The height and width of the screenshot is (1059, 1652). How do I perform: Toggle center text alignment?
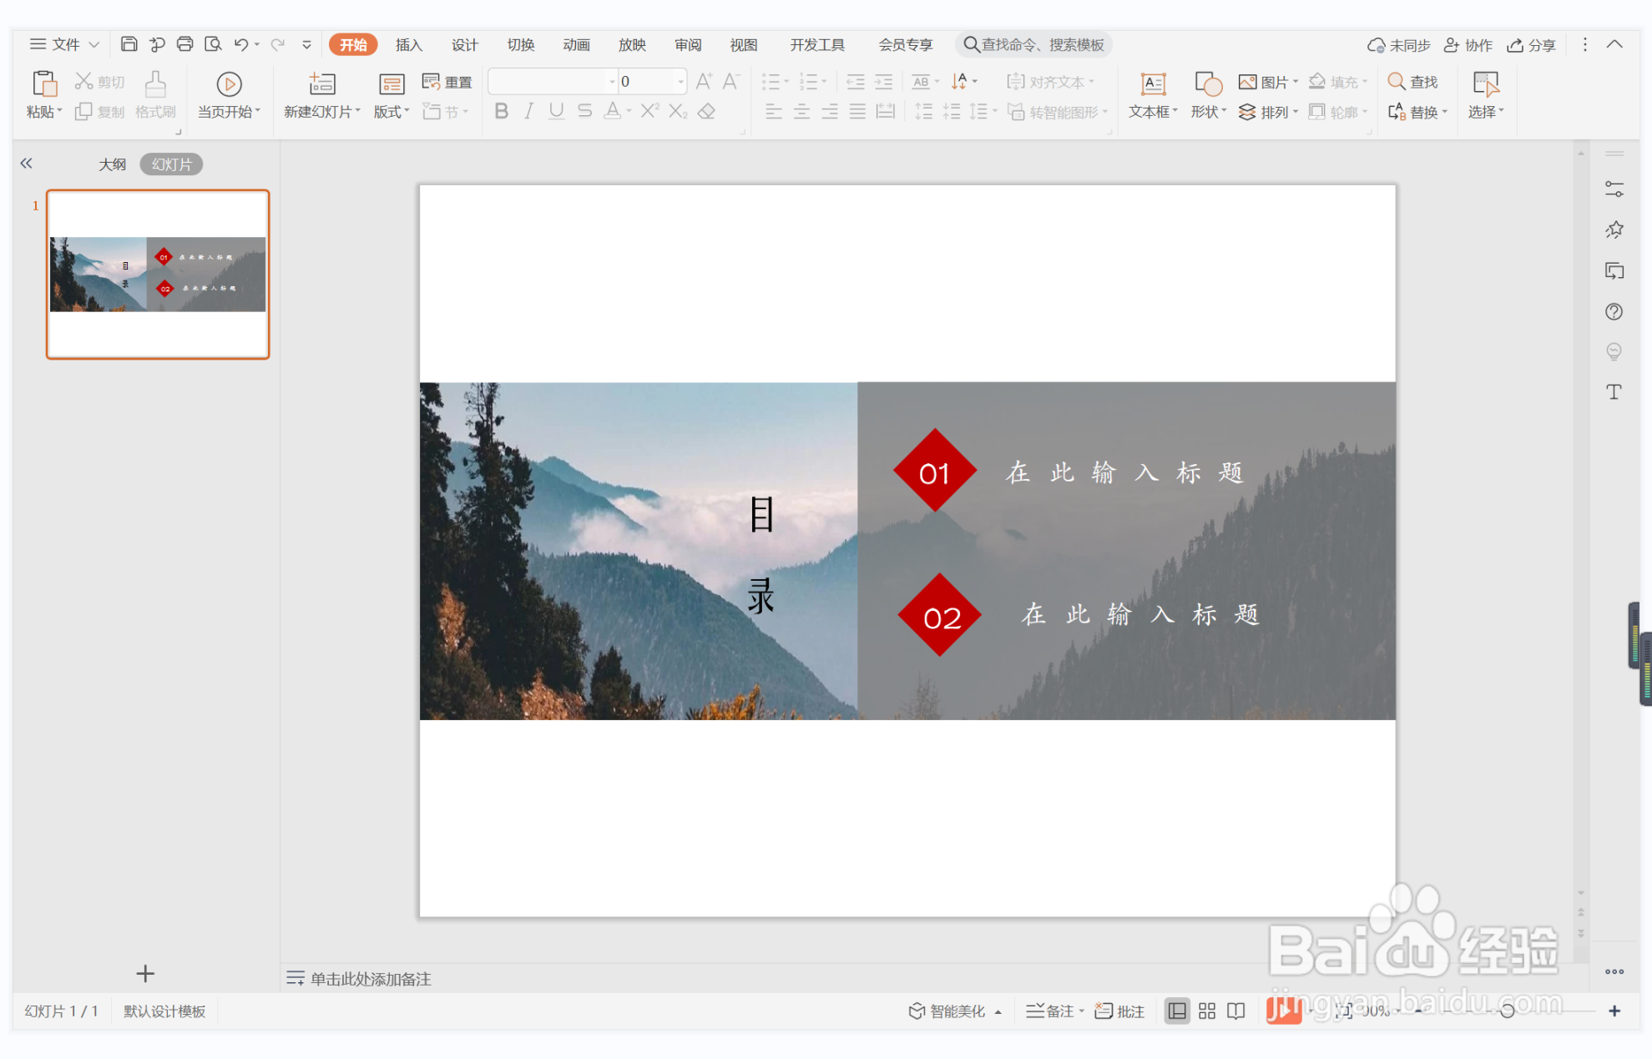click(801, 111)
